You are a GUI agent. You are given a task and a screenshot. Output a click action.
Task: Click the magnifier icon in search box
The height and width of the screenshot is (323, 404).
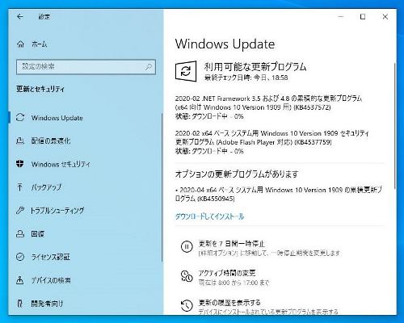[148, 67]
